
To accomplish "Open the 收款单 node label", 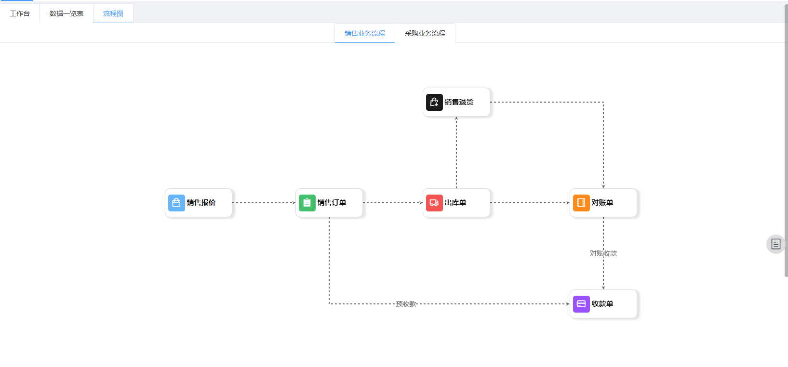I will (x=602, y=304).
